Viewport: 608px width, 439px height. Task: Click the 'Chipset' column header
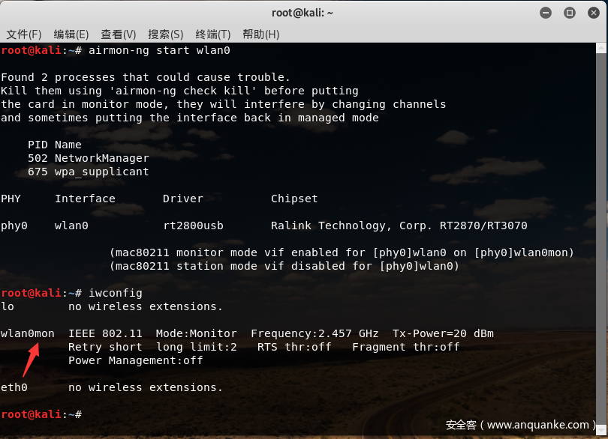[294, 199]
